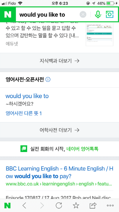Screen dimensions: 119x212
Task: Visit the www.bbc.co.uk URL link
Action: [x=59, y=184]
